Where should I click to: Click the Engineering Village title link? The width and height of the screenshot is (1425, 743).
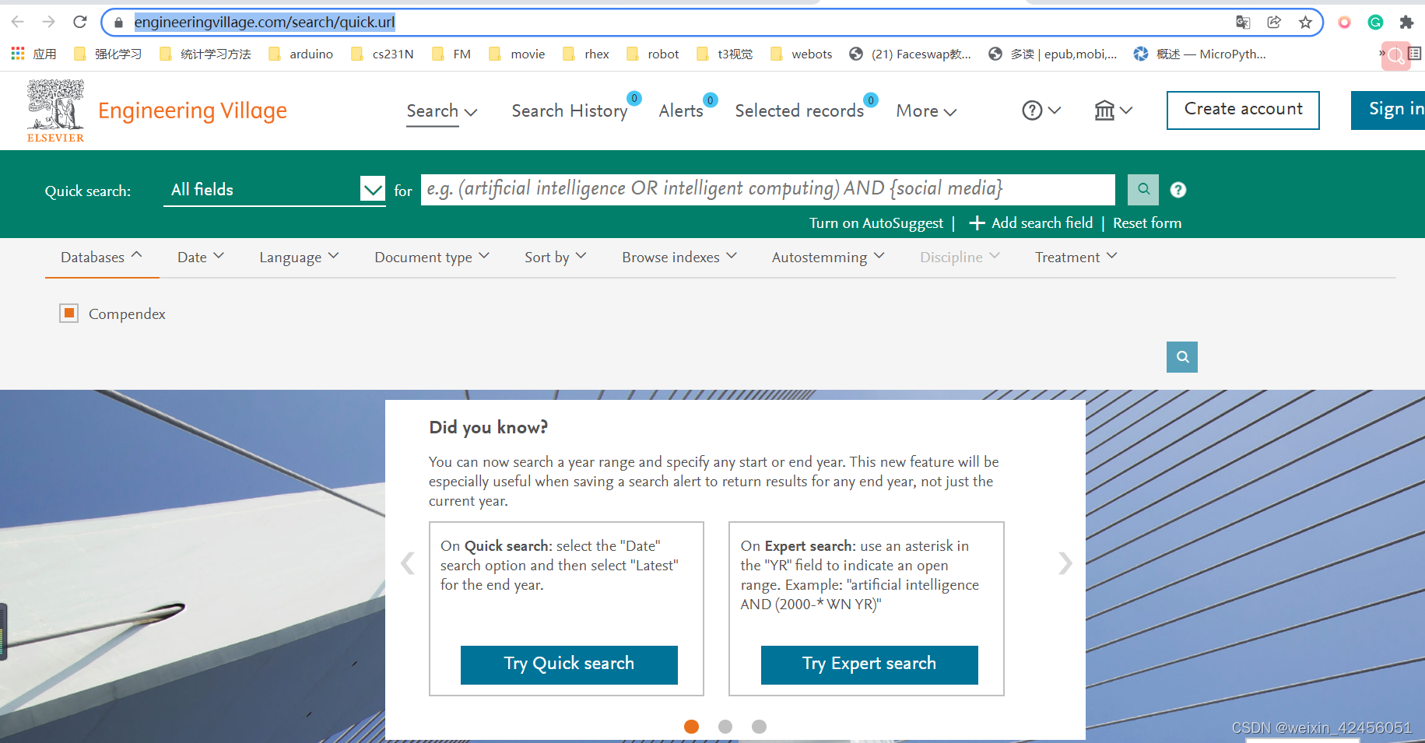coord(192,110)
